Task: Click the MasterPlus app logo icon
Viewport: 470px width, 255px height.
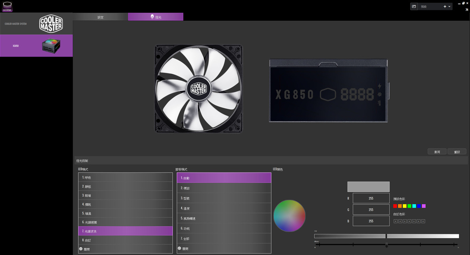Action: click(x=7, y=6)
